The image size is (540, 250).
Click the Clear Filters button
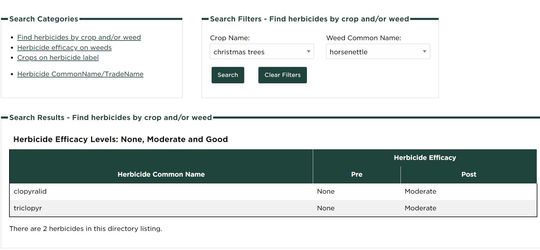[282, 75]
